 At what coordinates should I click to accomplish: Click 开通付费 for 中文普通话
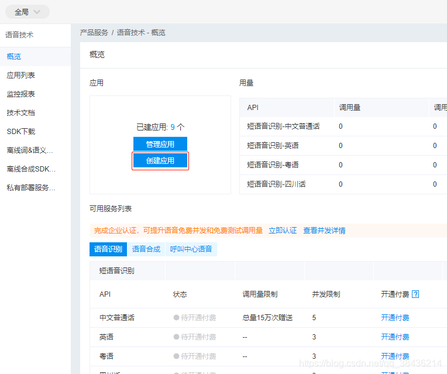pyautogui.click(x=395, y=317)
